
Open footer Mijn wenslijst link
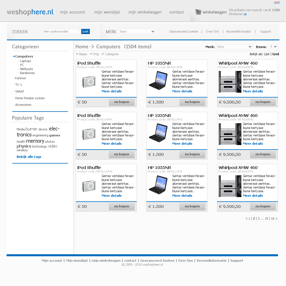(77, 261)
